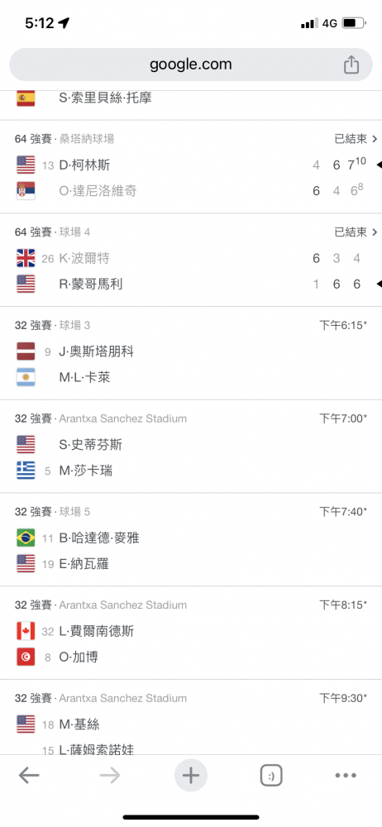Open the tab switcher icon

(271, 776)
